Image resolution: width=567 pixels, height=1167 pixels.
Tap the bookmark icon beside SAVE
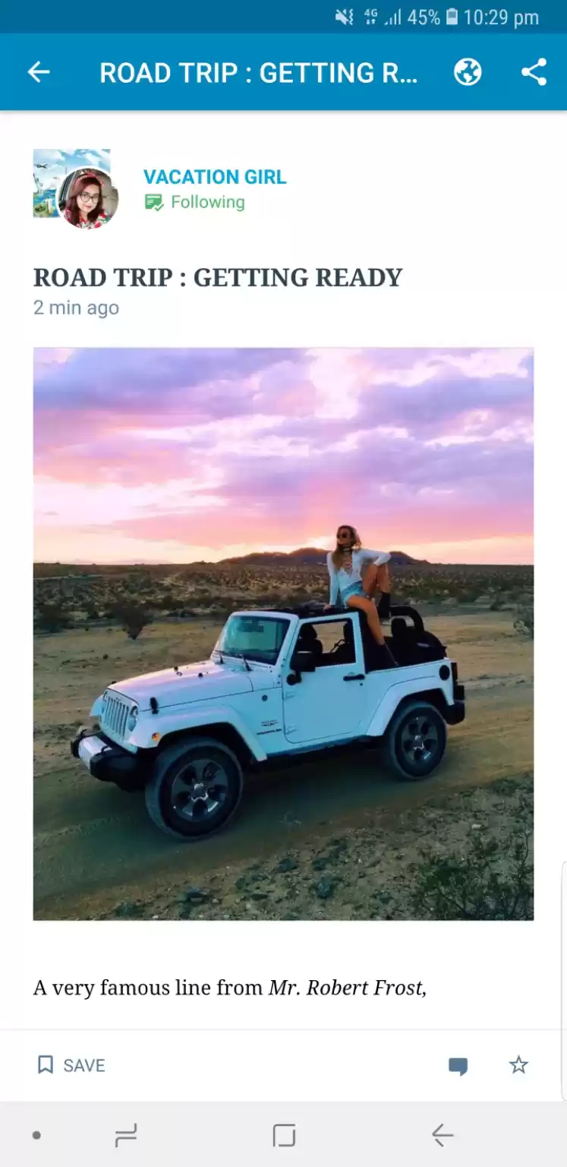[46, 1064]
